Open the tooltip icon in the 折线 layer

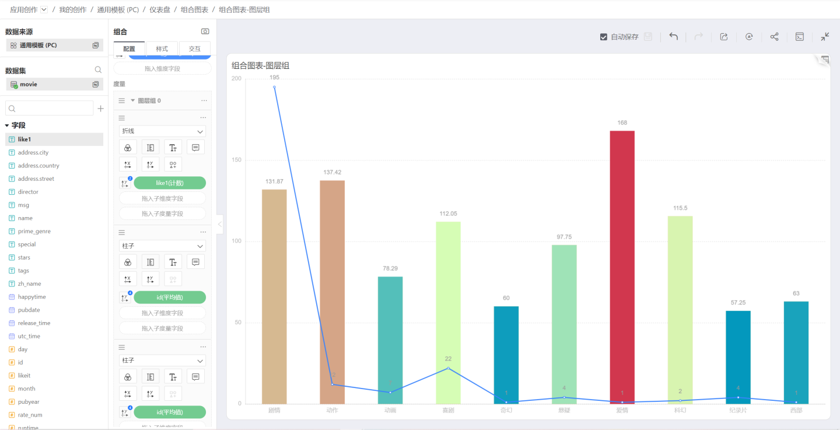[195, 148]
